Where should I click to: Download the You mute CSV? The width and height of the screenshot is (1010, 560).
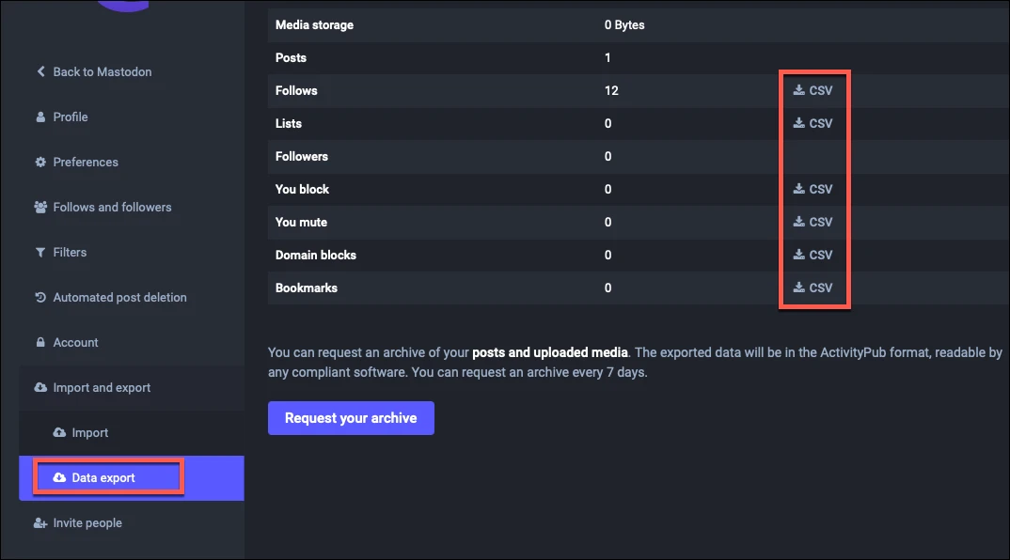tap(813, 223)
